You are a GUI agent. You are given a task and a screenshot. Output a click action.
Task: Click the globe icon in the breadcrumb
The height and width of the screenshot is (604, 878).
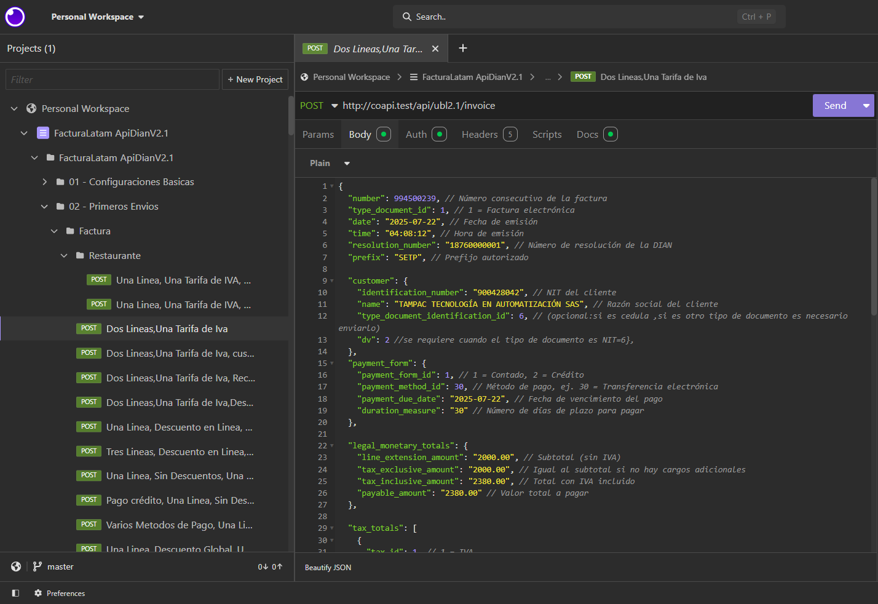[304, 77]
